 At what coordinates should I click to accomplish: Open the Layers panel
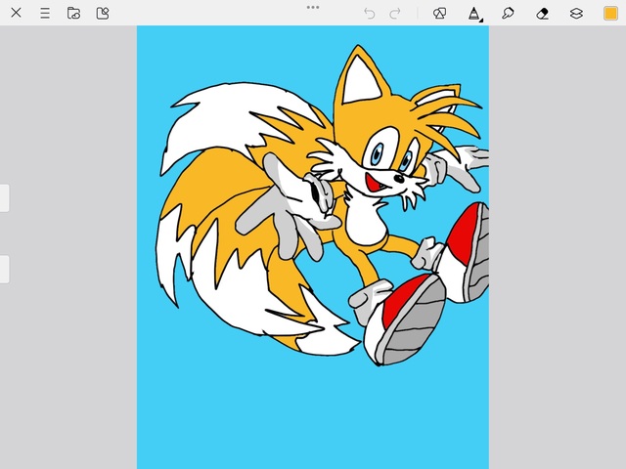click(576, 13)
